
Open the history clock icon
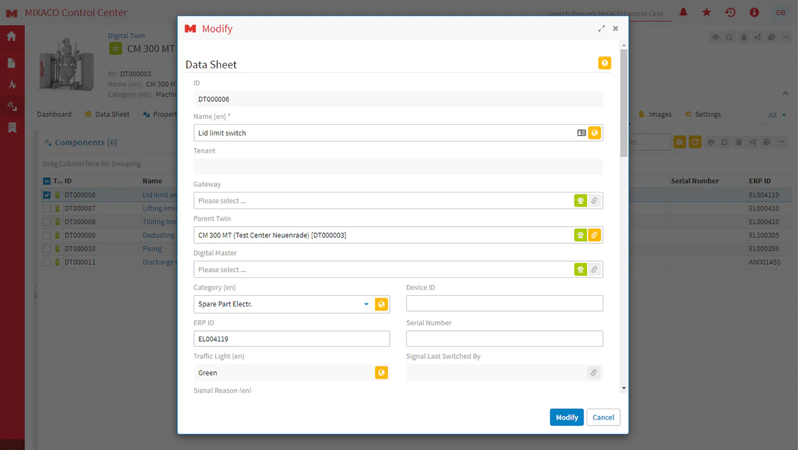click(730, 13)
